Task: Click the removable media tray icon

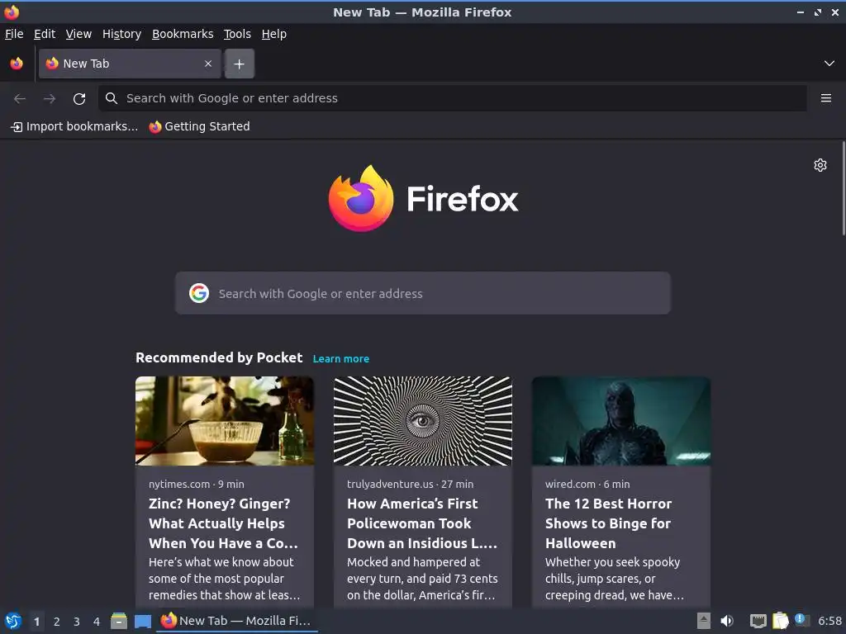Action: click(704, 621)
